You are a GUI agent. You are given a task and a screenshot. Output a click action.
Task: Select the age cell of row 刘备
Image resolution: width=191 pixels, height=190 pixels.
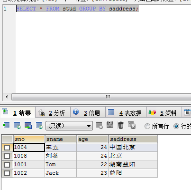coord(92,156)
